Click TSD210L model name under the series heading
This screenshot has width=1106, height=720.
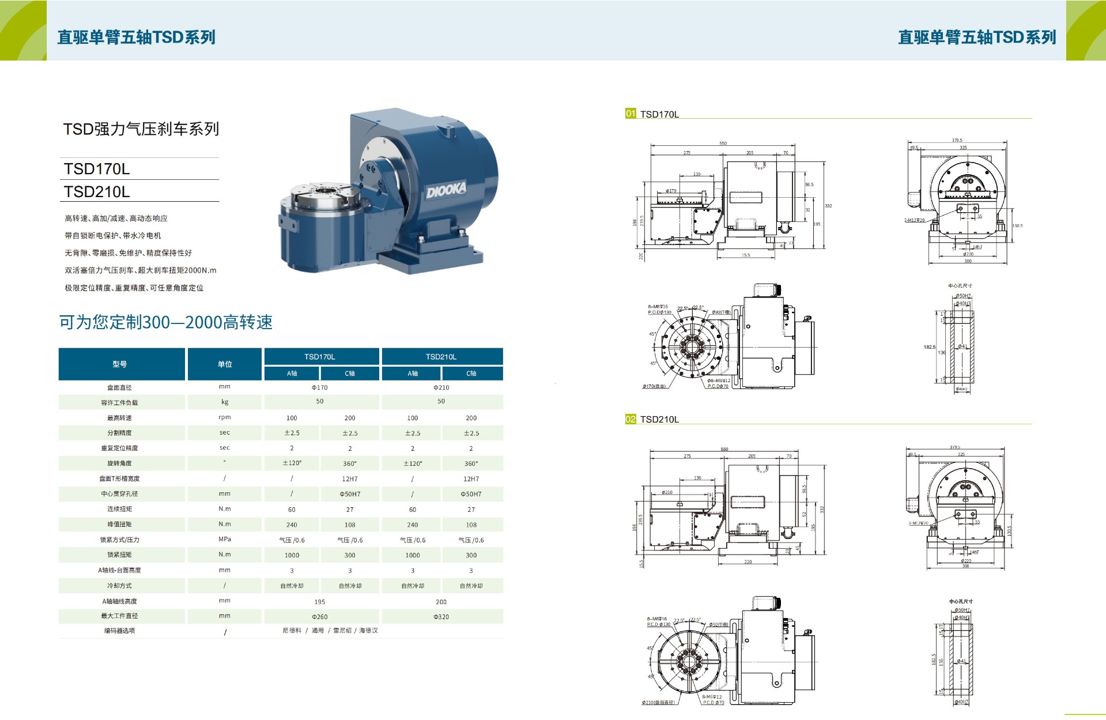click(97, 191)
